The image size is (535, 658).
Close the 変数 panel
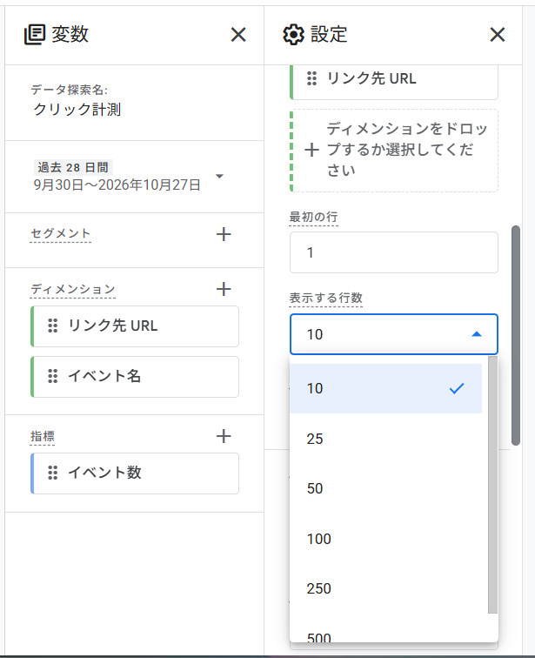238,35
